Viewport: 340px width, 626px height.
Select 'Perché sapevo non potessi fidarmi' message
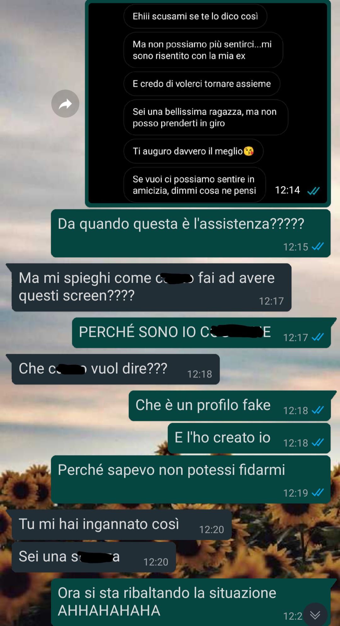point(191,479)
